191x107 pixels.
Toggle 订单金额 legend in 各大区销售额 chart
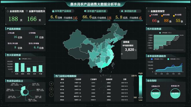point(25,59)
